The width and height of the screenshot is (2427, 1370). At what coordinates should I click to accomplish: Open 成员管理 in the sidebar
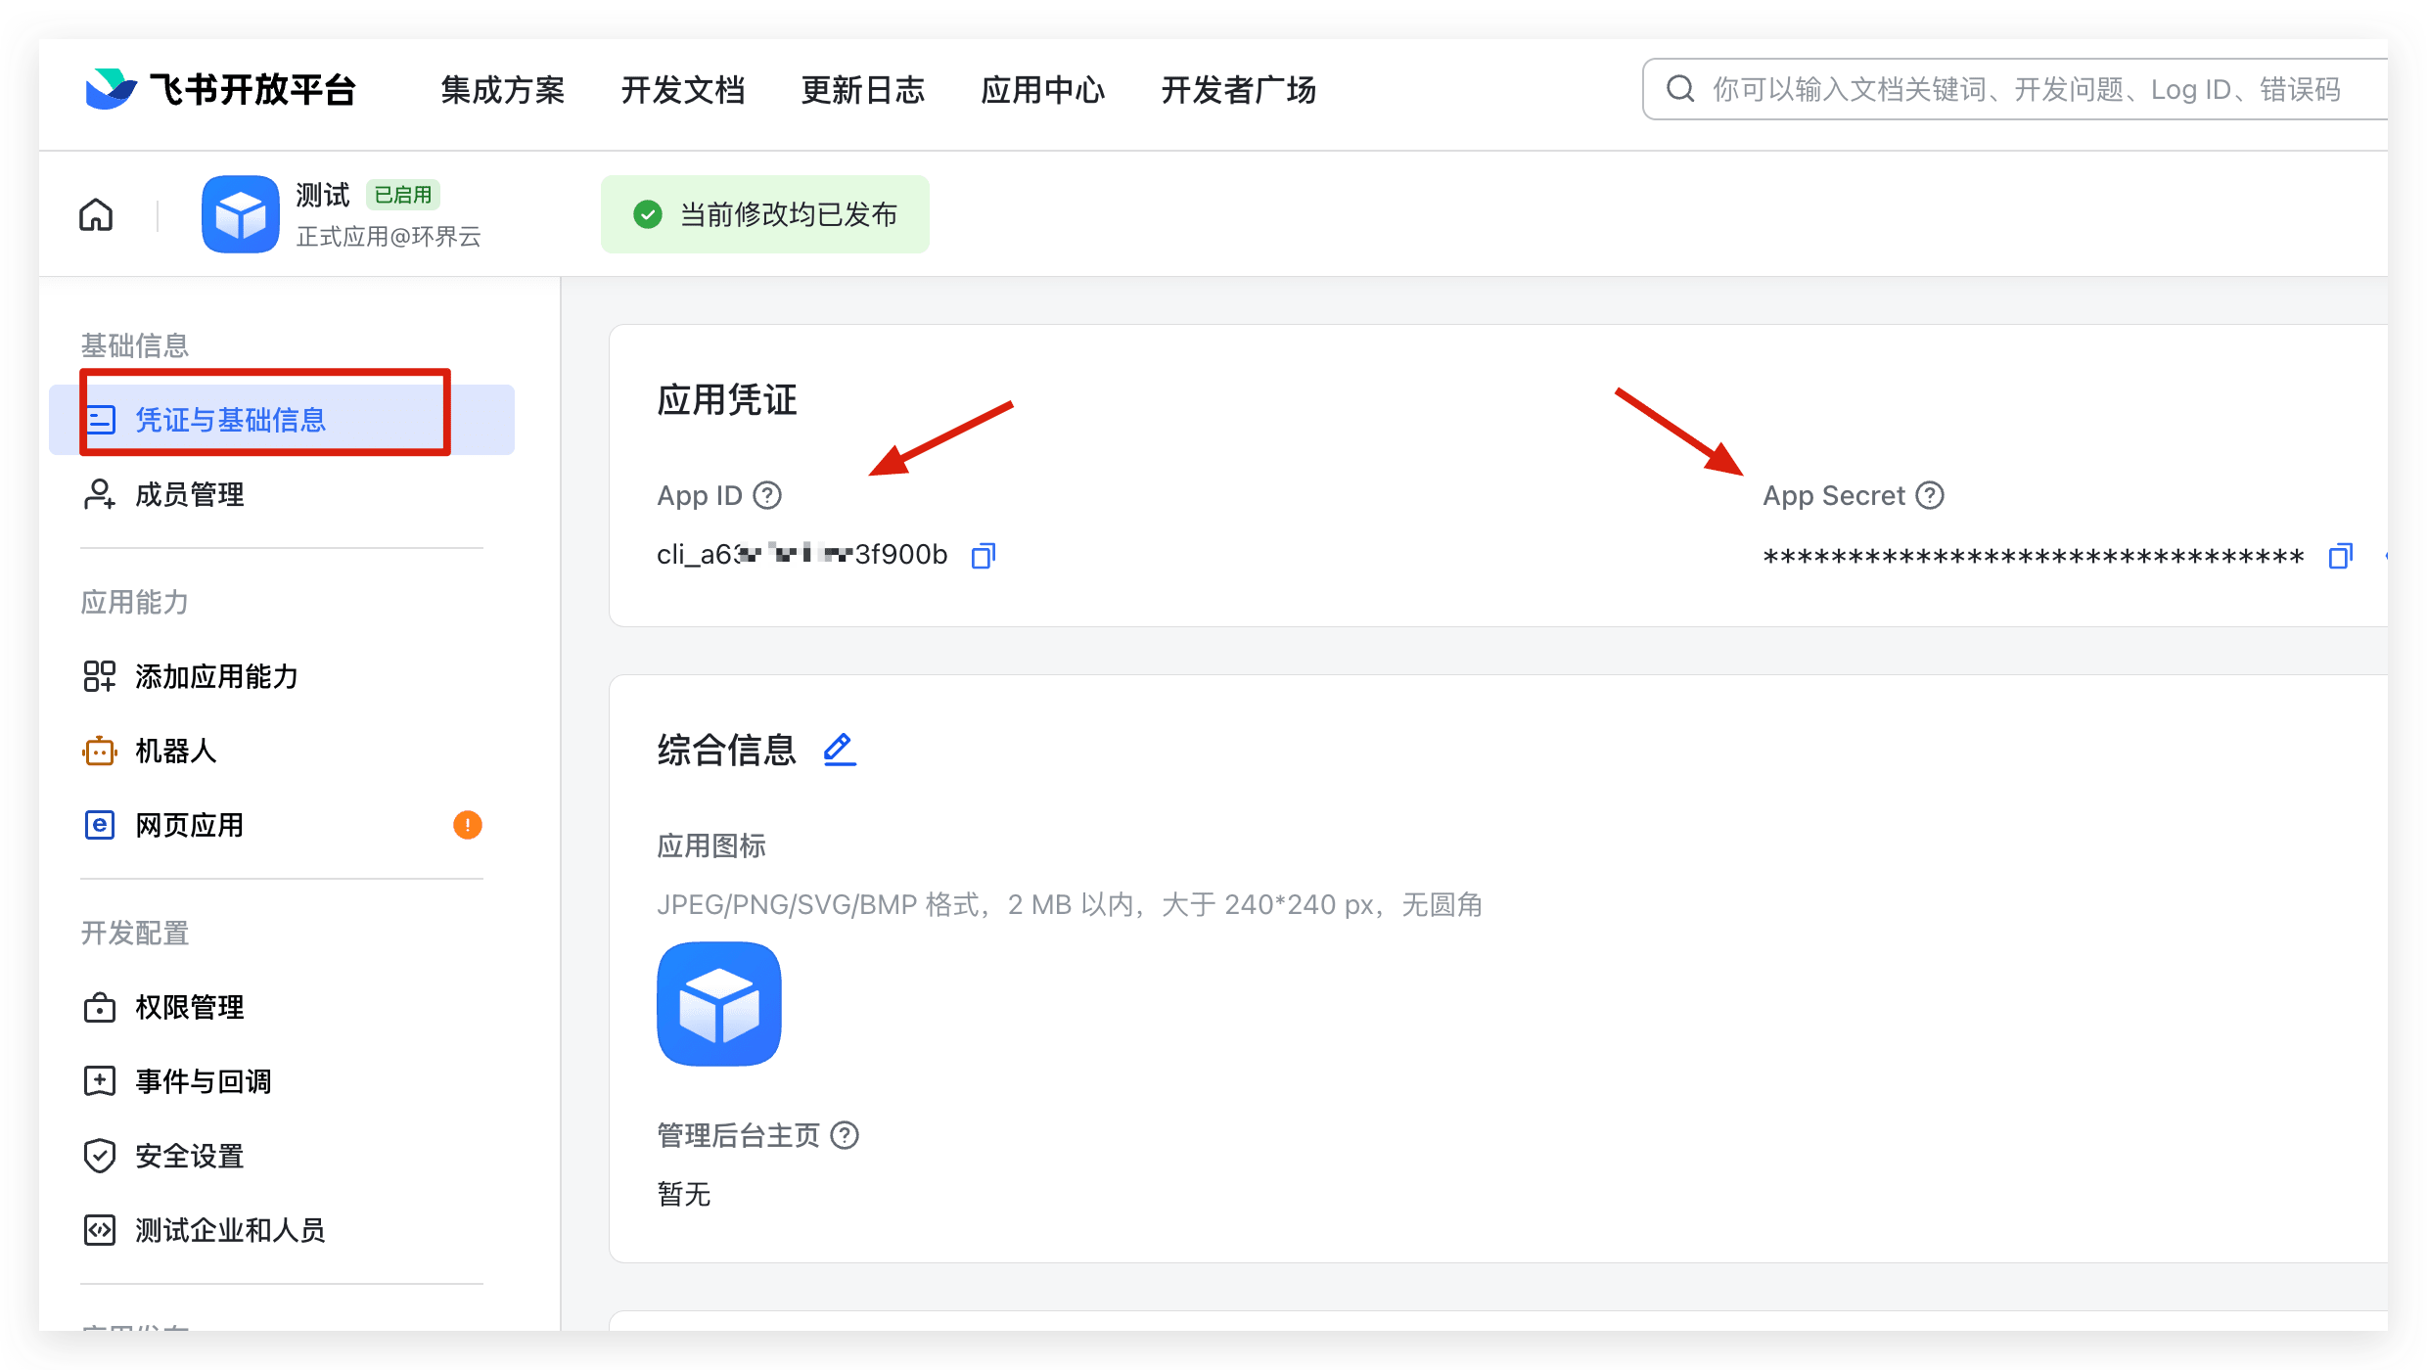pos(189,494)
